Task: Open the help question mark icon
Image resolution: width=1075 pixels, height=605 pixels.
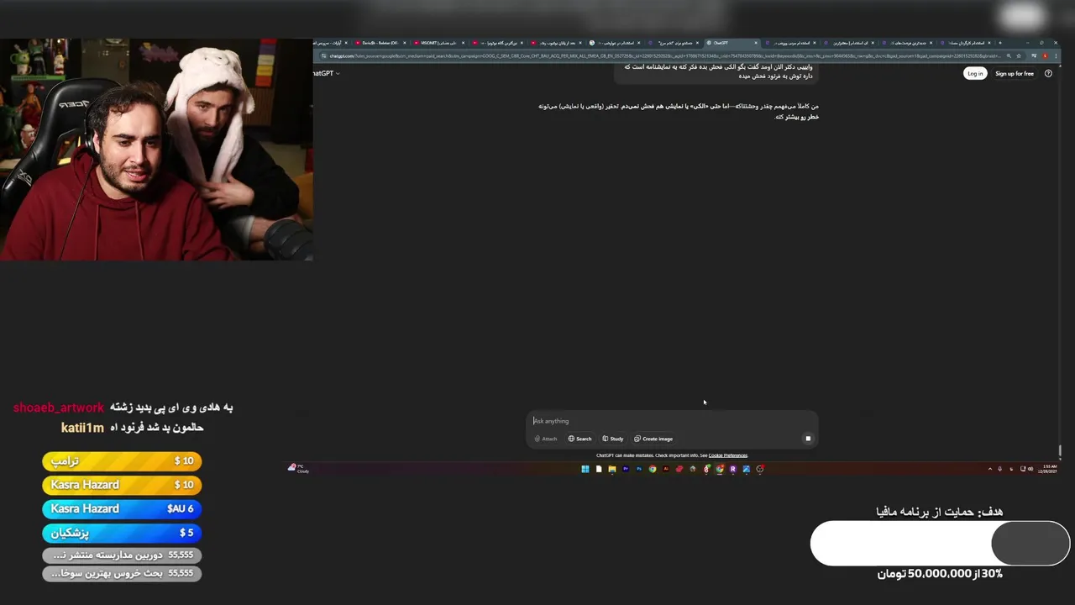Action: [x=1048, y=74]
